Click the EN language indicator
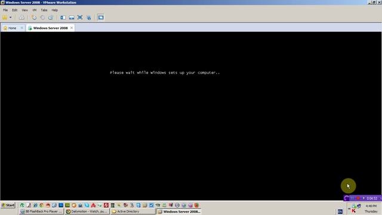Viewport: 382px width, 215px height. coord(340,211)
